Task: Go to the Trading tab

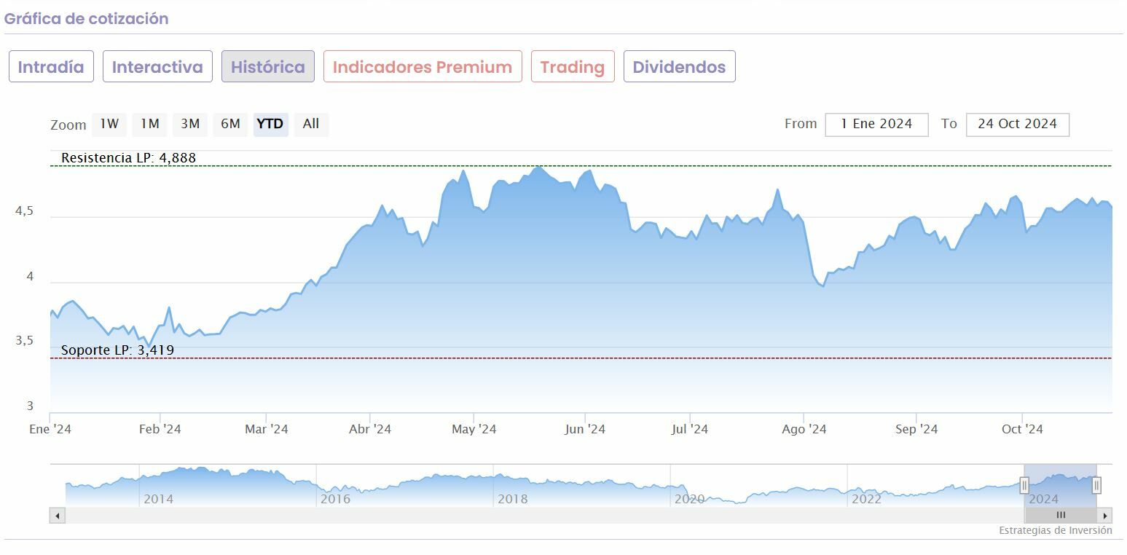Action: pyautogui.click(x=573, y=67)
